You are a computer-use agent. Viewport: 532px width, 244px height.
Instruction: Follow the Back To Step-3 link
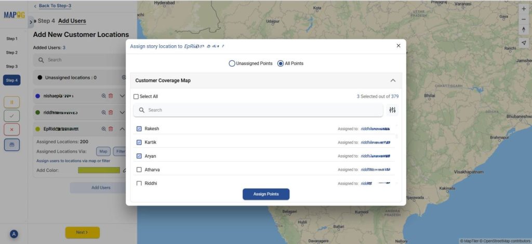pyautogui.click(x=55, y=6)
